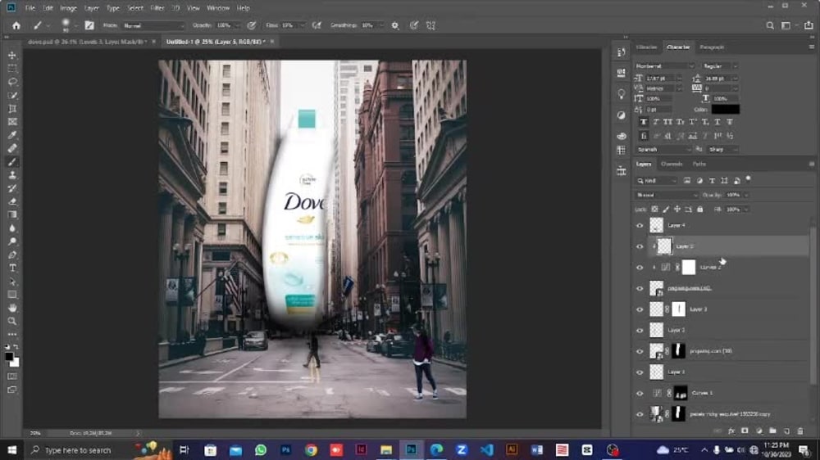Open the brush Mode Normal dropdown
The image size is (820, 460).
pyautogui.click(x=154, y=25)
